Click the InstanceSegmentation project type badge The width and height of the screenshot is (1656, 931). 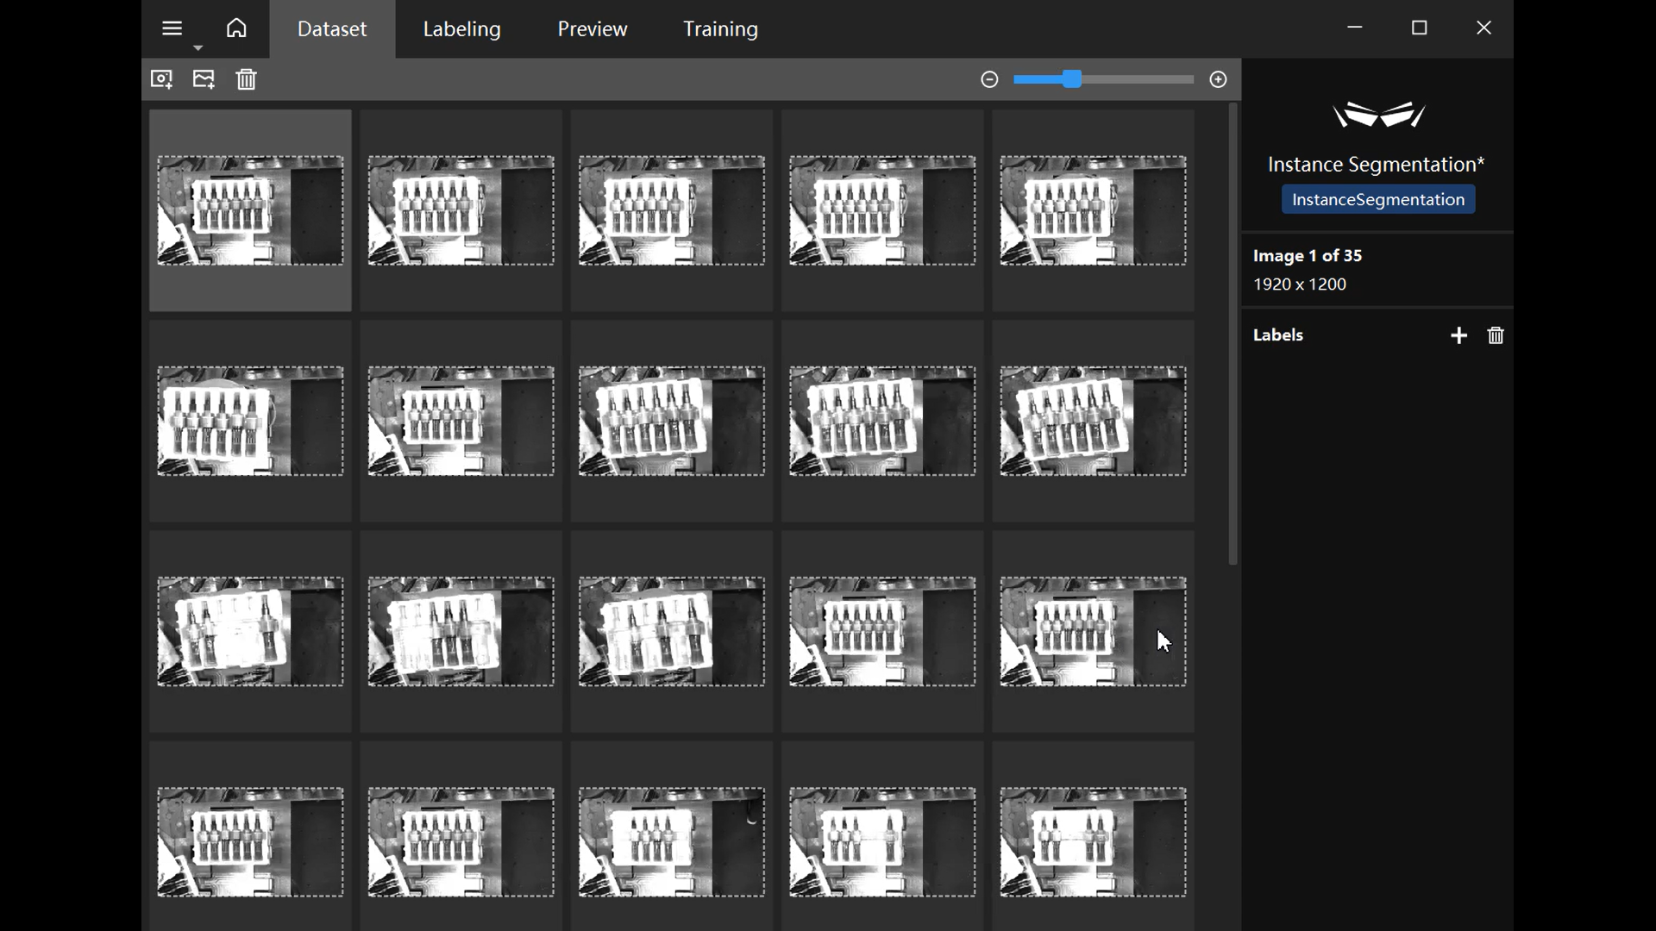(x=1377, y=200)
